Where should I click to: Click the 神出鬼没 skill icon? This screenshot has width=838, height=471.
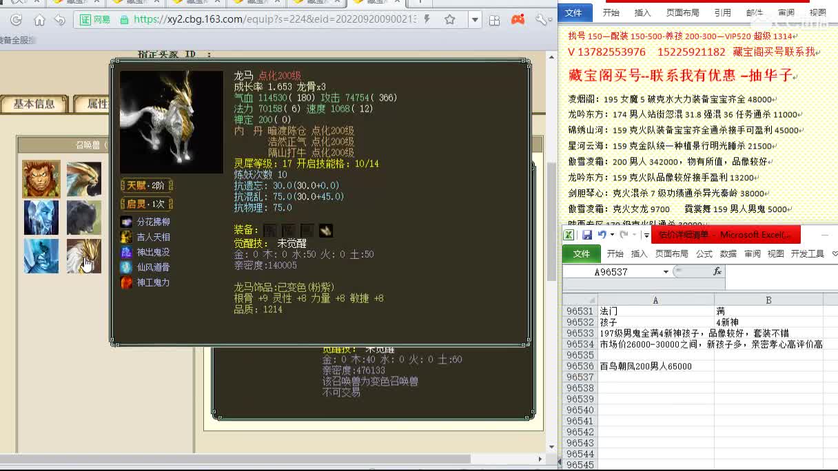126,252
